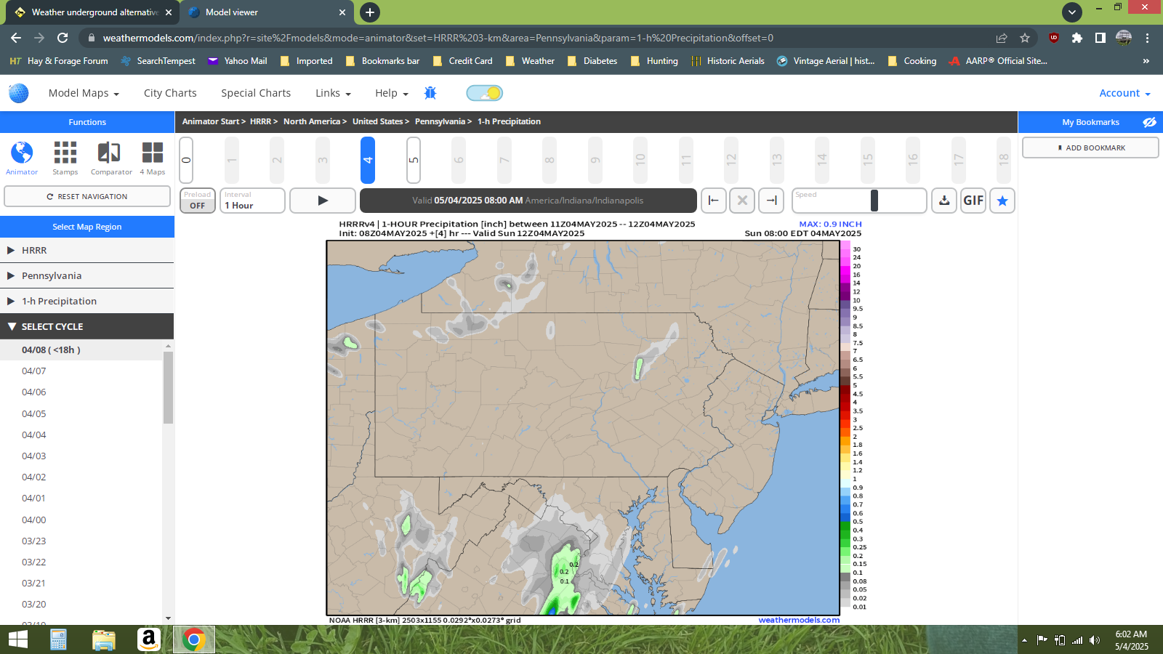Select forecast frame 0
This screenshot has width=1163, height=654.
186,160
